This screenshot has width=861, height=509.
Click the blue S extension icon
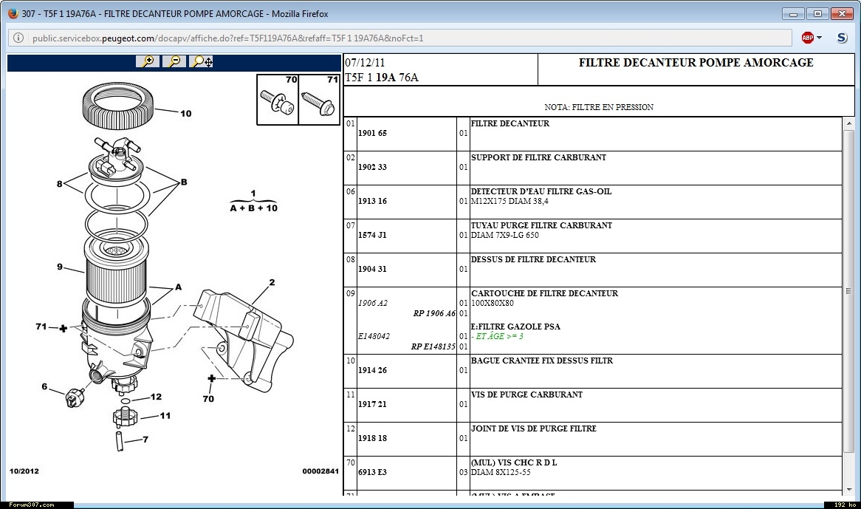click(842, 38)
